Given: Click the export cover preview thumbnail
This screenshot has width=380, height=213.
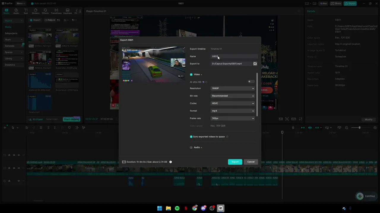Looking at the screenshot, I should [153, 64].
